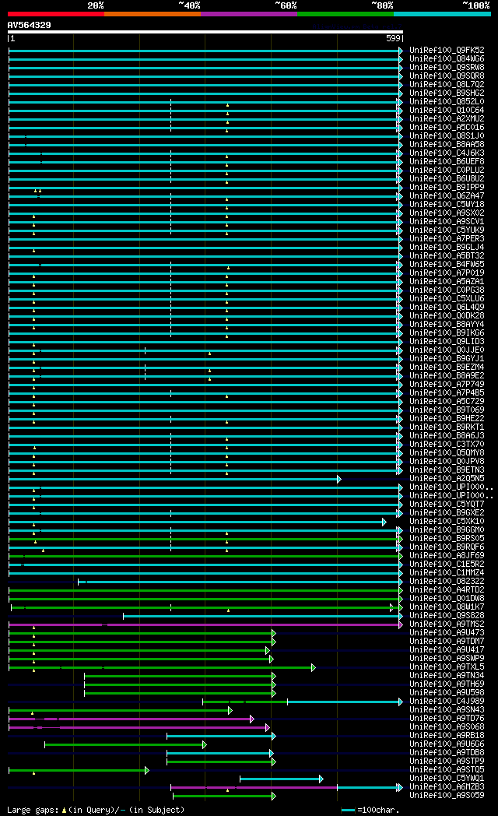Select the UniRef100_A9U473 label
This screenshot has height=816, width=498.
click(447, 632)
